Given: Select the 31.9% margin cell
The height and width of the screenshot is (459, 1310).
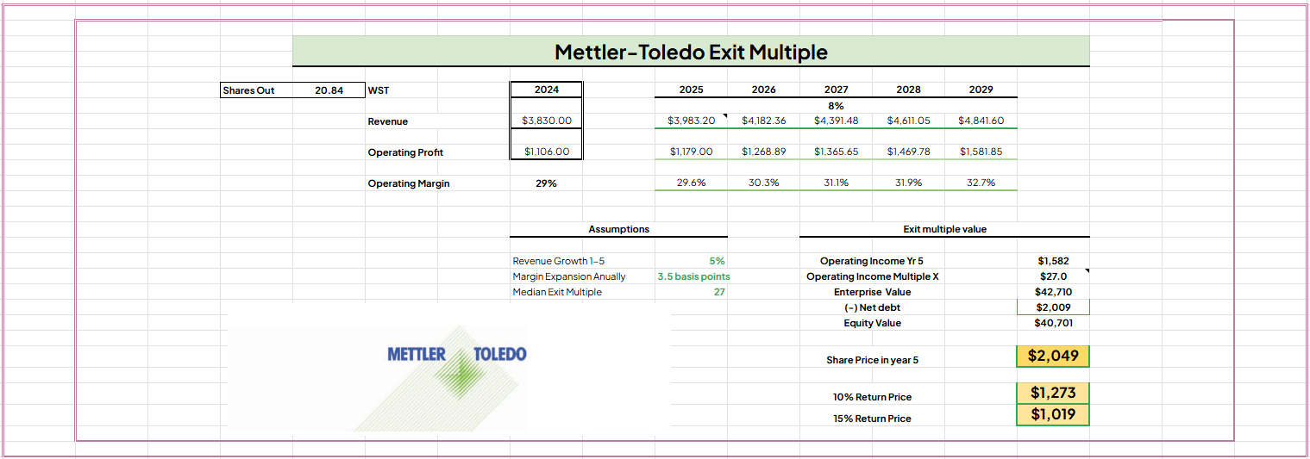Looking at the screenshot, I should (908, 183).
